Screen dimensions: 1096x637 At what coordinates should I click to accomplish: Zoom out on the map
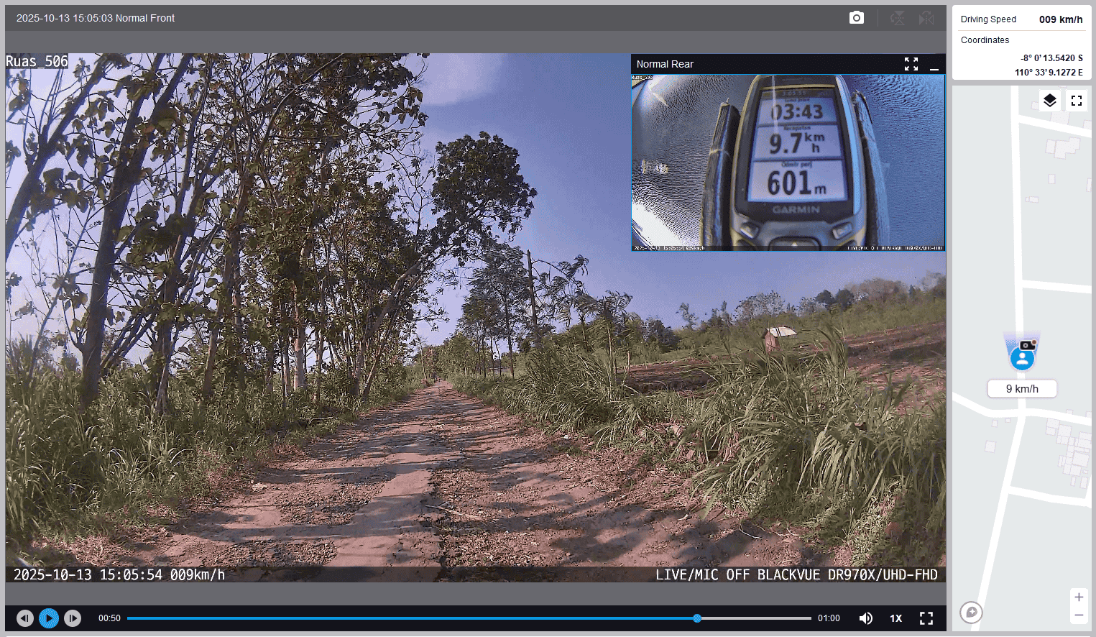[x=1078, y=615]
